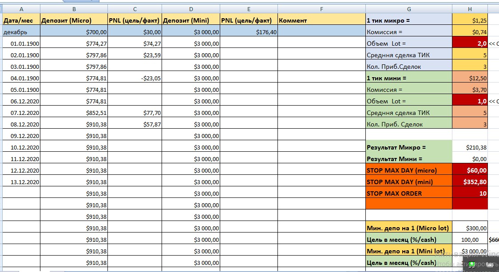Image resolution: width=499 pixels, height=272 pixels.
Task: Select the 'Депозит (Mini)' header cell
Action: pos(191,19)
